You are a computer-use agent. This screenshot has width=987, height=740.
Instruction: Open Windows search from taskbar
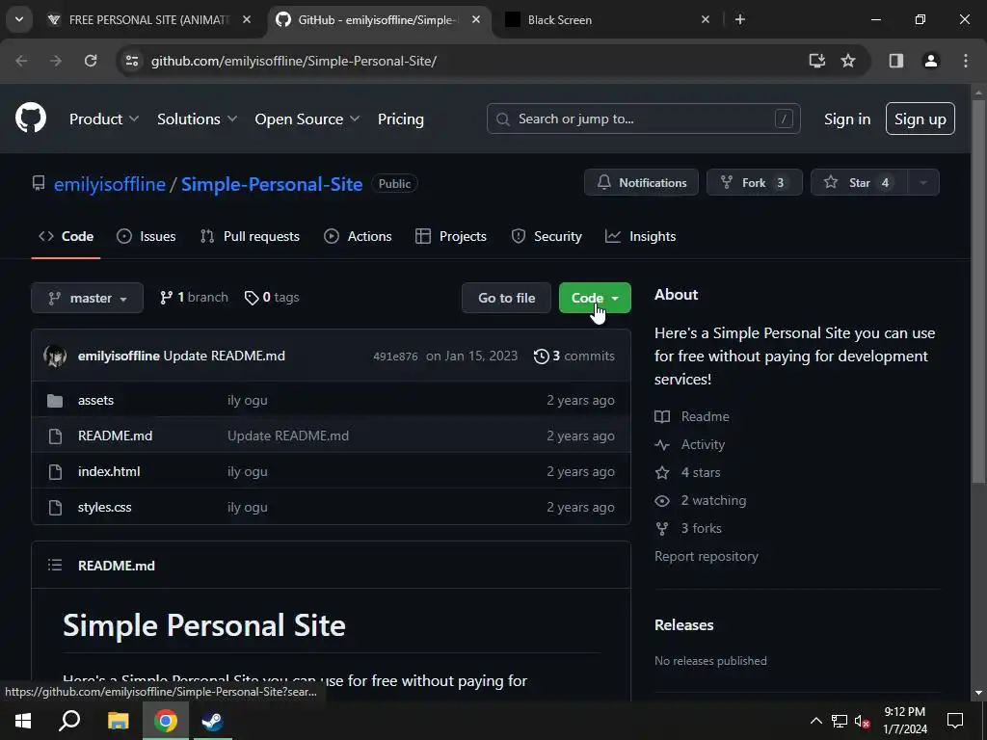point(69,721)
